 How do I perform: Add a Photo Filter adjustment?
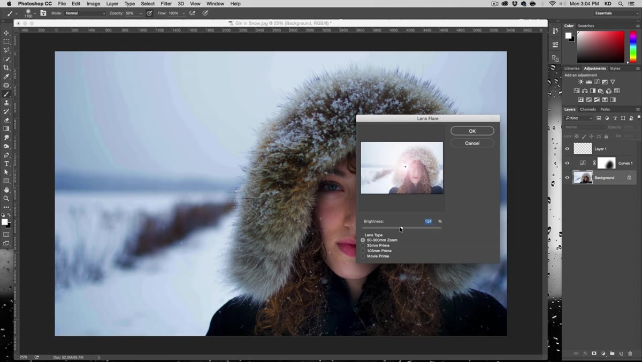click(601, 91)
